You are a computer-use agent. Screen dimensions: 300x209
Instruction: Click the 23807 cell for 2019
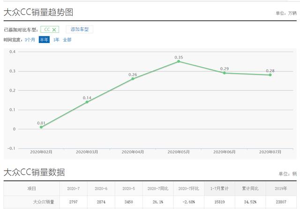click(x=281, y=202)
